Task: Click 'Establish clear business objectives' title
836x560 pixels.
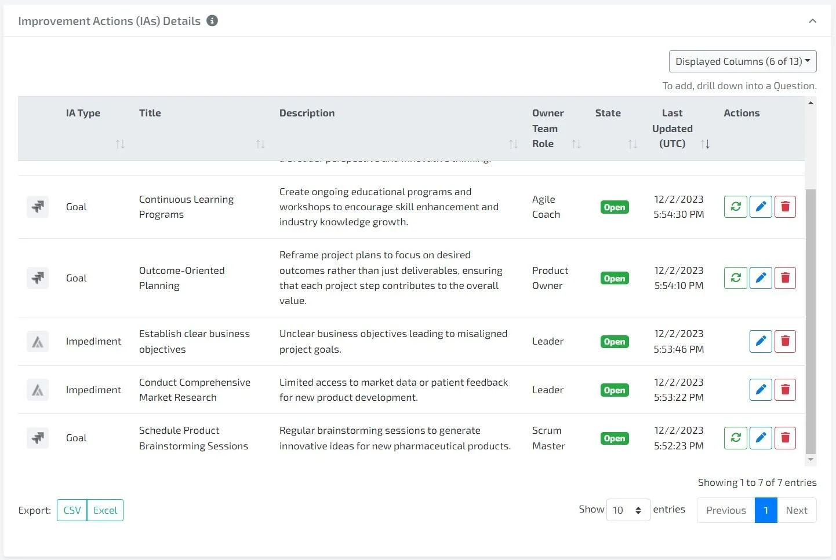Action: tap(194, 342)
